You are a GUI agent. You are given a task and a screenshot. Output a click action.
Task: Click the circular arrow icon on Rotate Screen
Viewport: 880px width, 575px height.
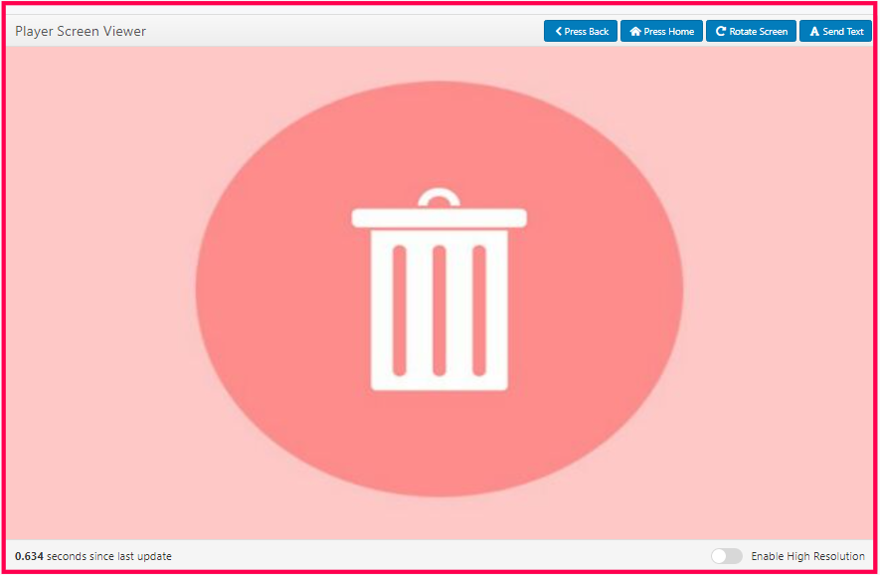coord(720,32)
